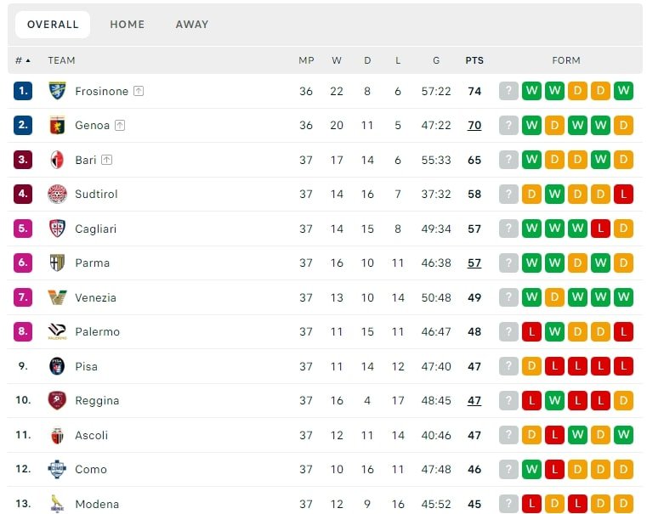Click the Palermo club badge
647x514 pixels.
pos(58,331)
